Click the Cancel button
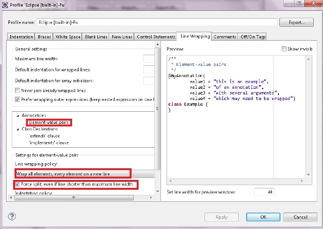This screenshot has height=229, width=323. coord(301,217)
